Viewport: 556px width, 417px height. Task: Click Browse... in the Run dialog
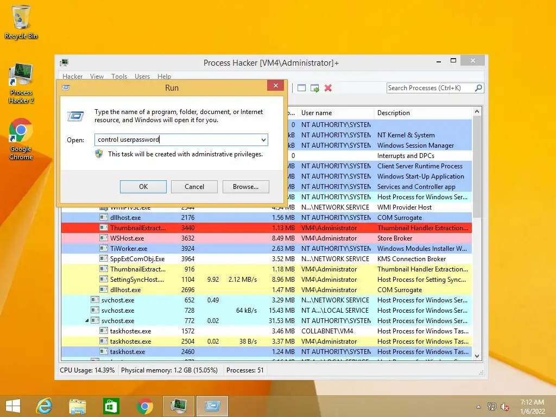click(x=246, y=187)
